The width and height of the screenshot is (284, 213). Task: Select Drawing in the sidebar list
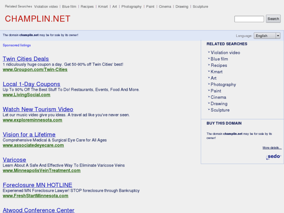(219, 104)
